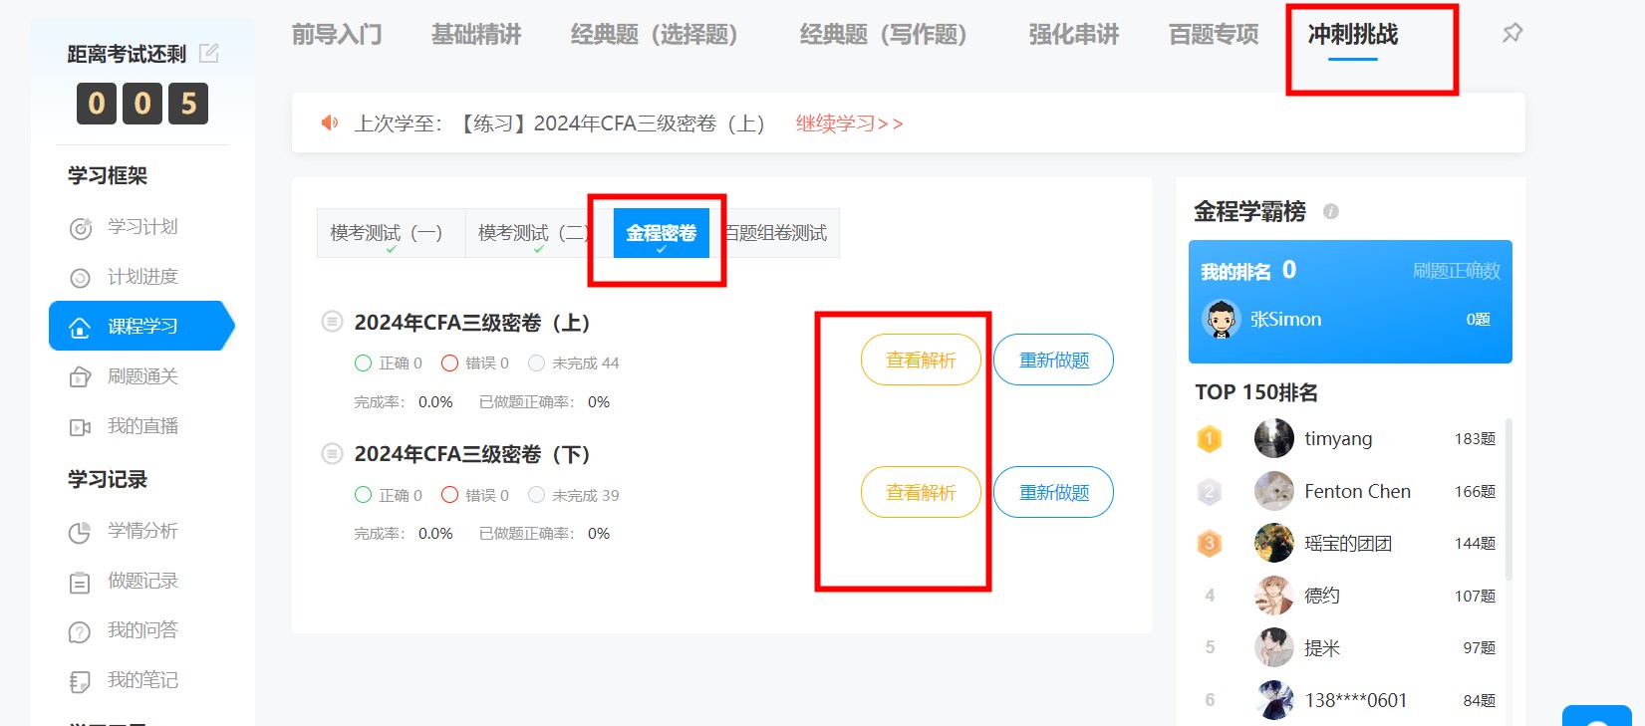Open 刷题通关 in the sidebar
The width and height of the screenshot is (1645, 726).
[x=142, y=376]
